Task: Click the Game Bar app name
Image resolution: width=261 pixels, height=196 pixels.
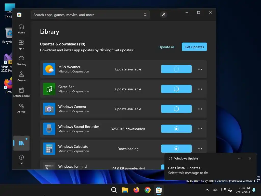Action: point(66,87)
